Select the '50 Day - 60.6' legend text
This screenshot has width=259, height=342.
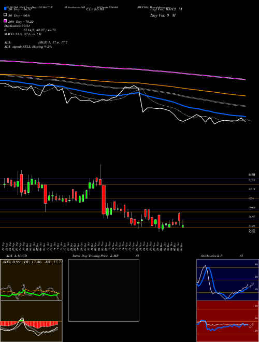pyautogui.click(x=19, y=16)
